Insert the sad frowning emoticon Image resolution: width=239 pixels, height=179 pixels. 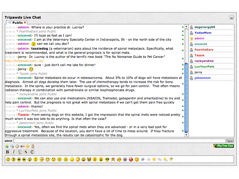click(53, 160)
